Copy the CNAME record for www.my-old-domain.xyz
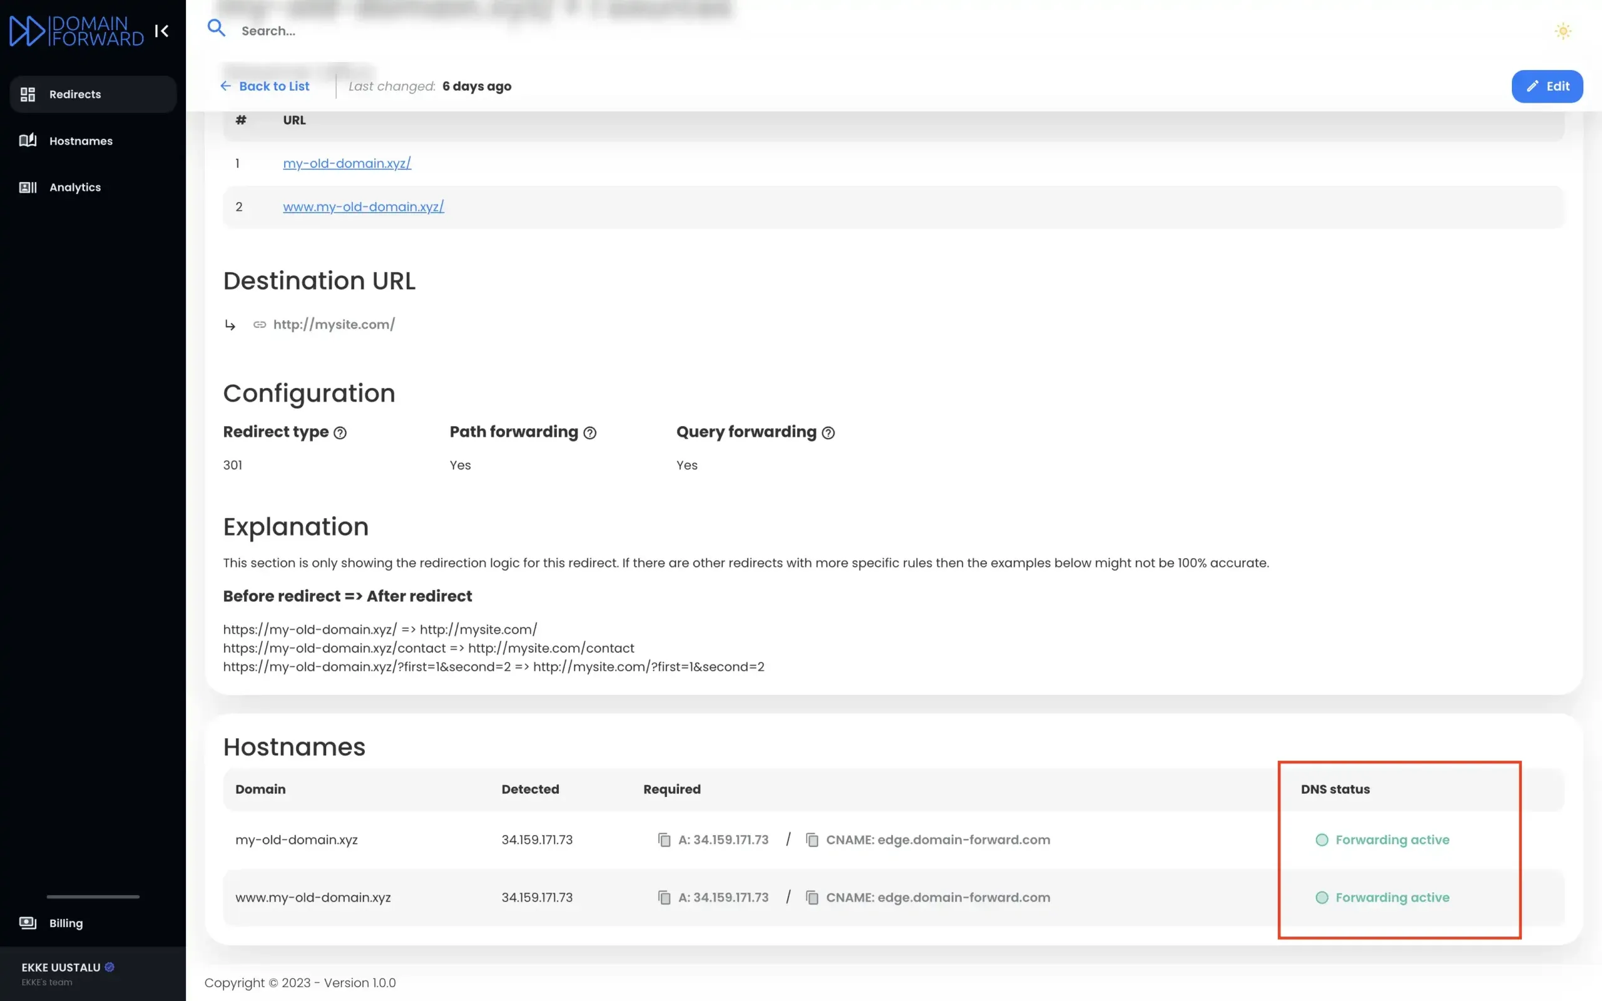1602x1001 pixels. (812, 898)
